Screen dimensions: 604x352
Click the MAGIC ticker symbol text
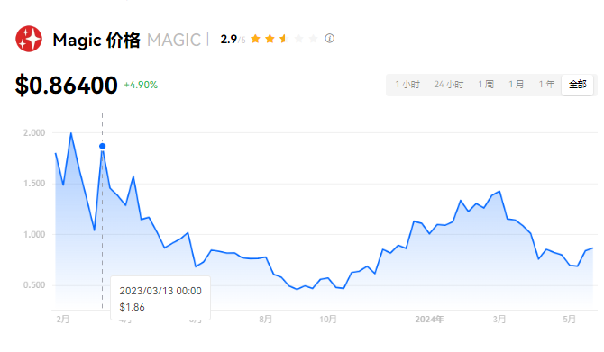pos(174,40)
